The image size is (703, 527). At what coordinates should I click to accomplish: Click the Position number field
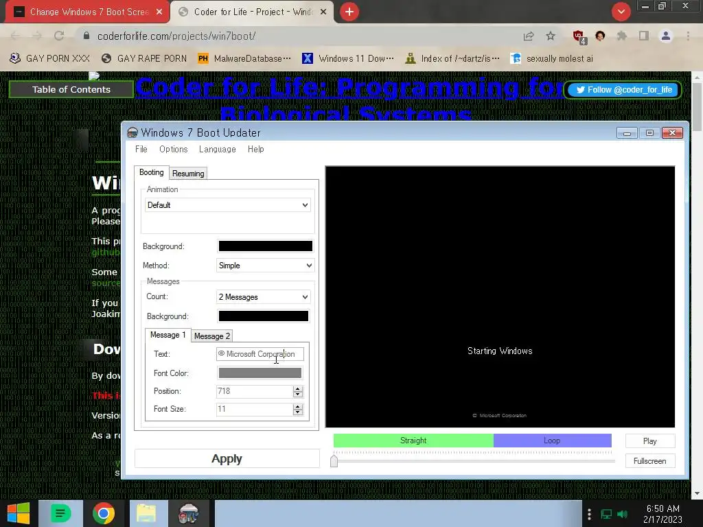[x=255, y=391]
